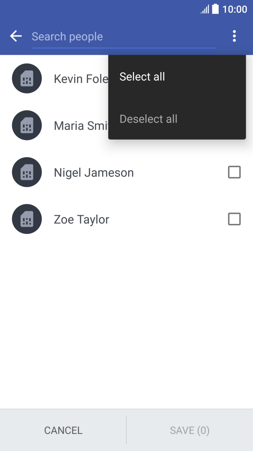Open the overflow menu with three dots
This screenshot has height=451, width=253.
coord(234,36)
